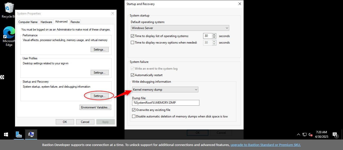Enable Time to display recovery options when needed
The image size is (343, 150).
click(133, 43)
